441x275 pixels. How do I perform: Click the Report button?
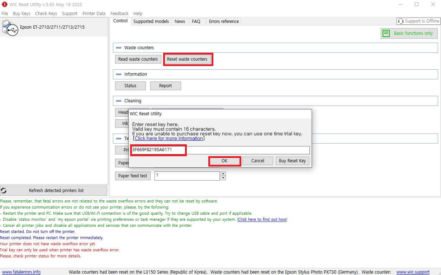165,86
